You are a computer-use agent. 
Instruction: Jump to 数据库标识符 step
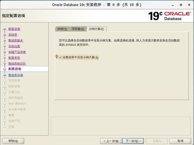tap(17, 64)
